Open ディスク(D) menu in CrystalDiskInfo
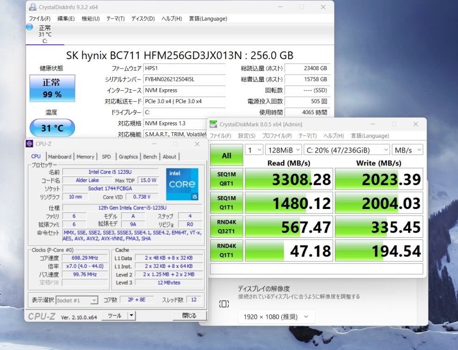The height and width of the screenshot is (350, 458). point(143,18)
